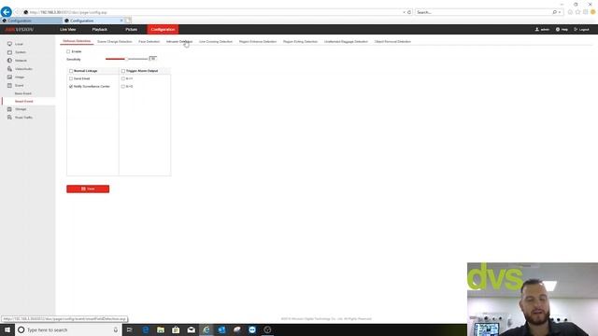
Task: Click the System icon in sidebar
Action: (x=9, y=52)
